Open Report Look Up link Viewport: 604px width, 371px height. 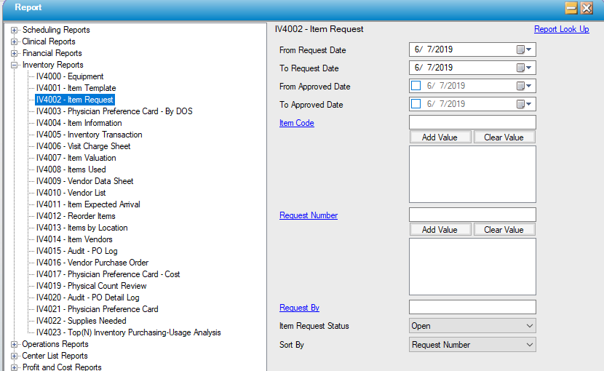(561, 29)
